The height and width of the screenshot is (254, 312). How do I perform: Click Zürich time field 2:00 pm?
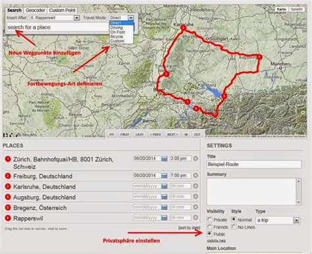(180, 159)
